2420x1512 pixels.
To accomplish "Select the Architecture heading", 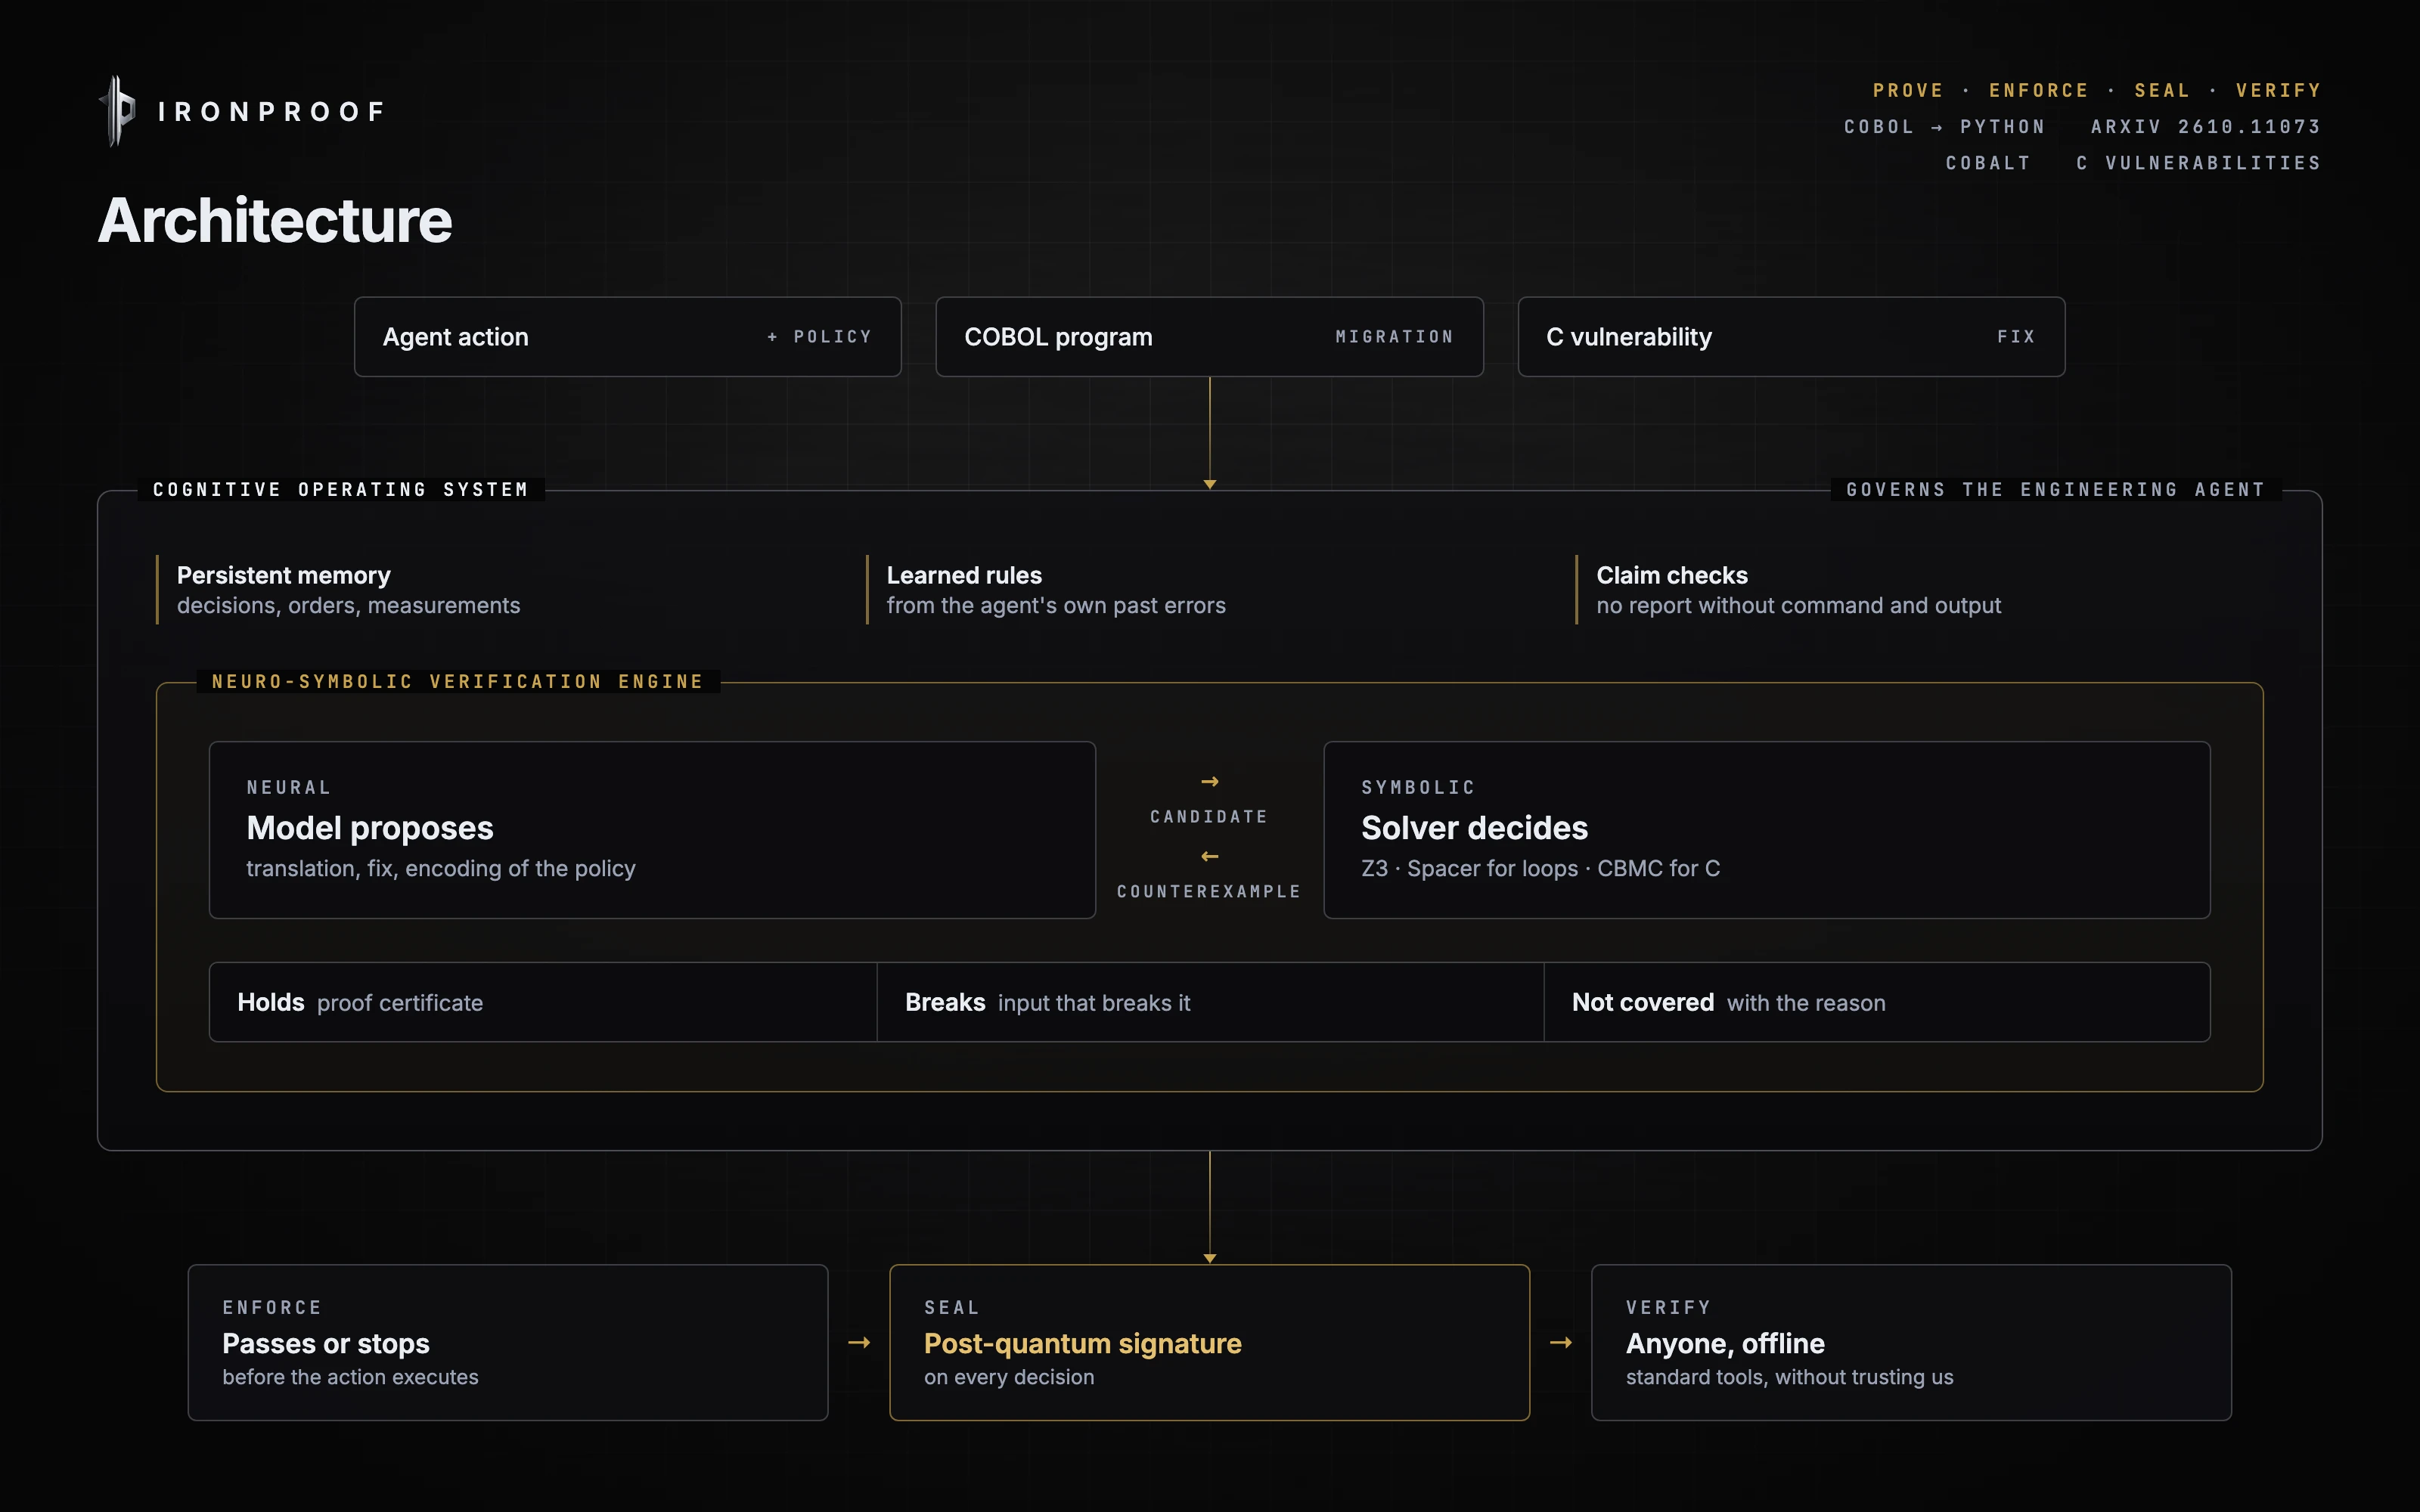I will pos(275,220).
